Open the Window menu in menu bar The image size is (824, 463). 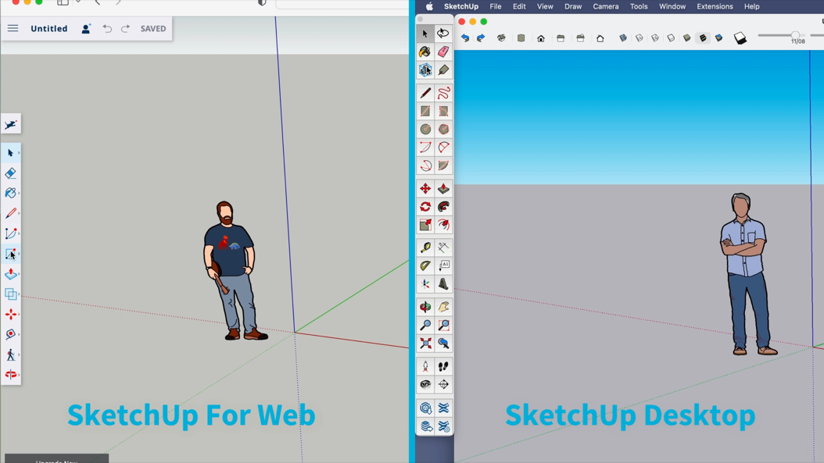[x=672, y=6]
